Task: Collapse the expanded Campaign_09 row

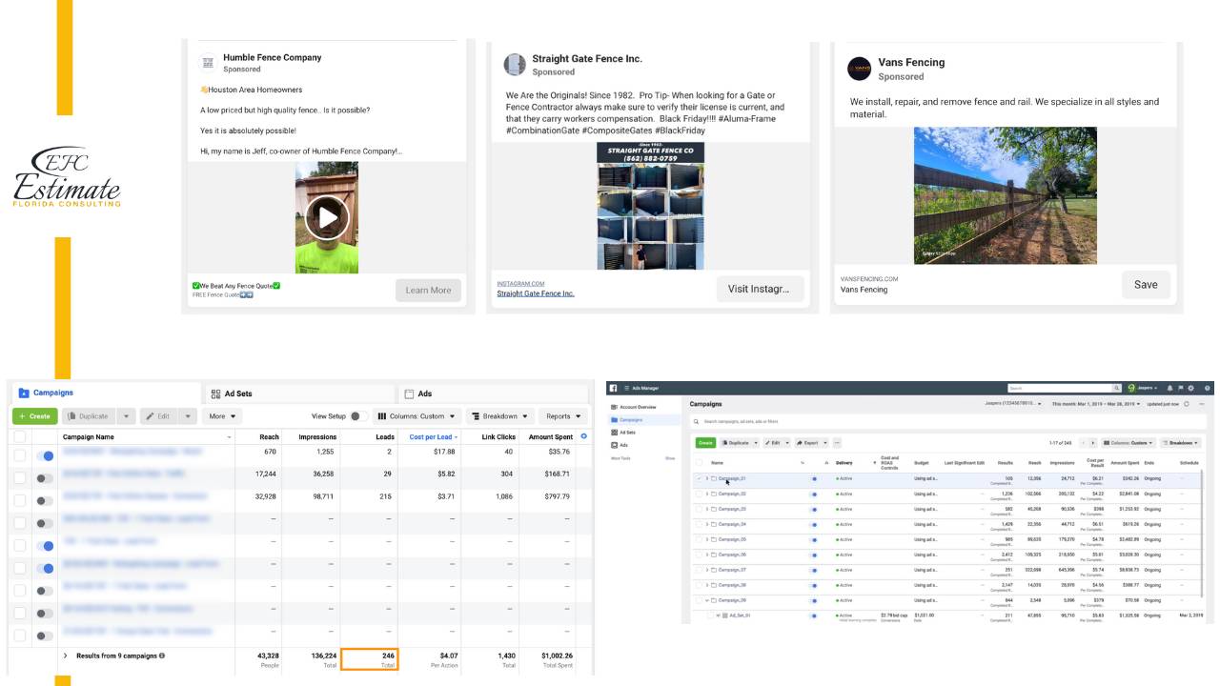Action: (x=707, y=600)
